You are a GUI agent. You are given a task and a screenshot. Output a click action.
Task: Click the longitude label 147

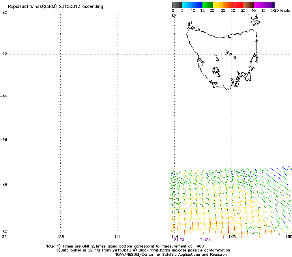232,237
